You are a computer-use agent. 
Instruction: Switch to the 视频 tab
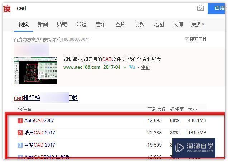(139, 24)
